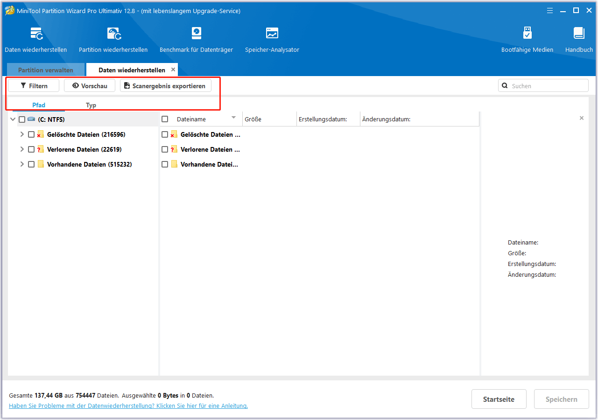Screen dimensions: 598x420
Task: Click Scanergebnis exportieren button
Action: click(x=166, y=86)
